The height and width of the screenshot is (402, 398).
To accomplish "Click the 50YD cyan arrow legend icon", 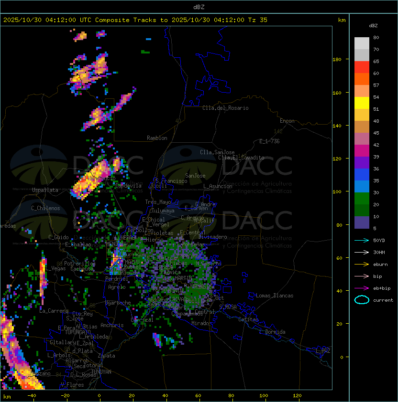I will [x=362, y=240].
